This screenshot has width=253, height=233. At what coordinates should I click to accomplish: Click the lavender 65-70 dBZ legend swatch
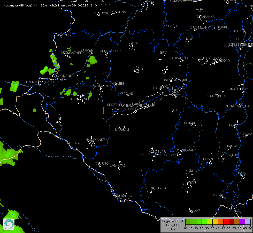[x=248, y=222]
